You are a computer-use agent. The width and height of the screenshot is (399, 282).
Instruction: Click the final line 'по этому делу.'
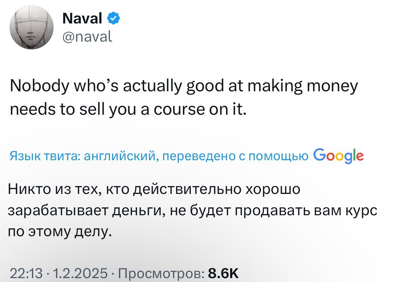click(61, 232)
